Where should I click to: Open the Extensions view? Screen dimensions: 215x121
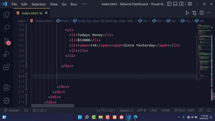click(x=6, y=67)
